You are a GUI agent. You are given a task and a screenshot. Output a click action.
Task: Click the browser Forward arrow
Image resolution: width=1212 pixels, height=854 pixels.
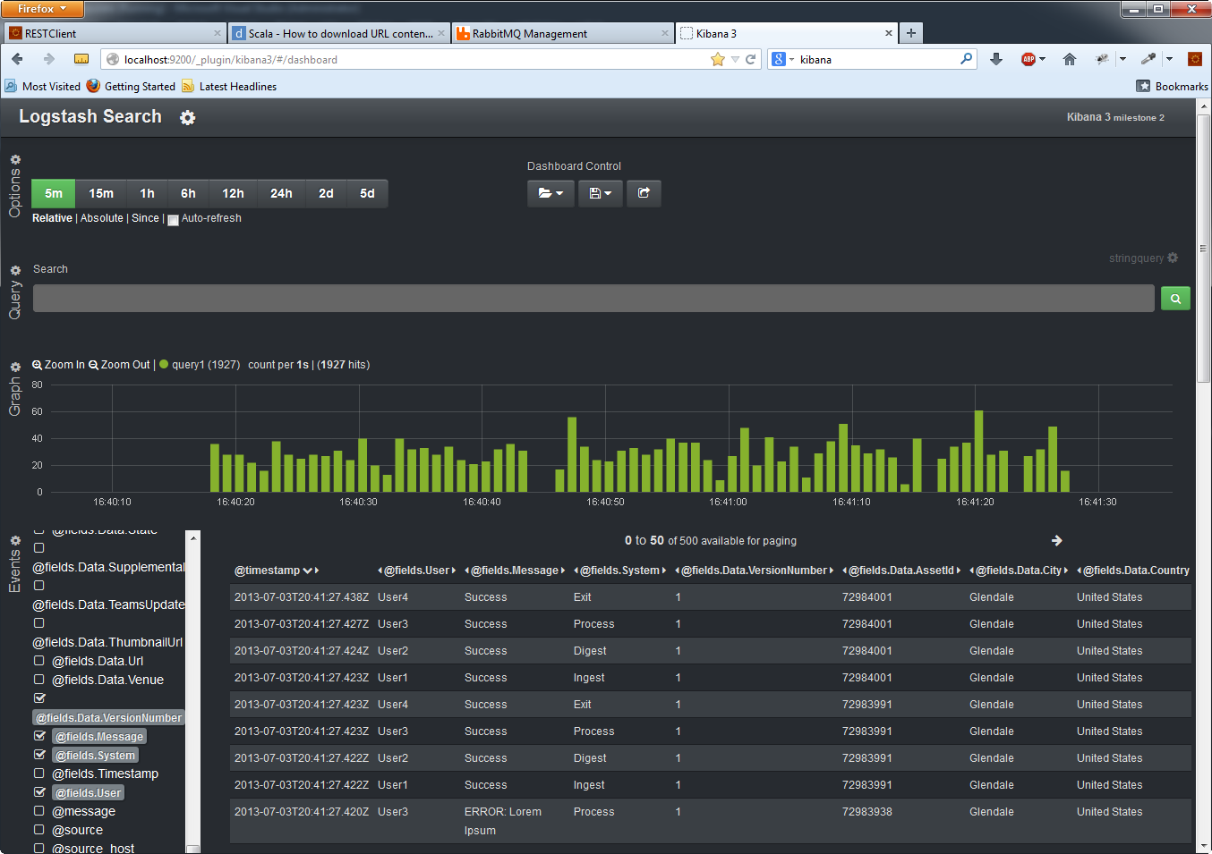click(49, 59)
